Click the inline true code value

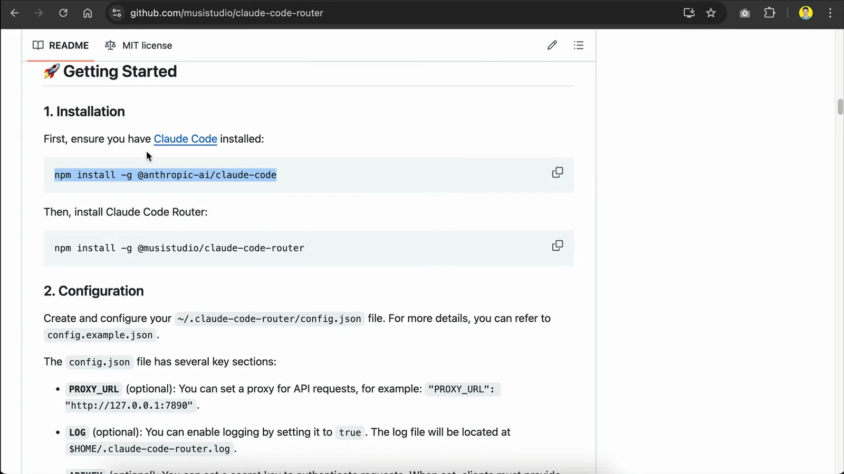coord(350,432)
